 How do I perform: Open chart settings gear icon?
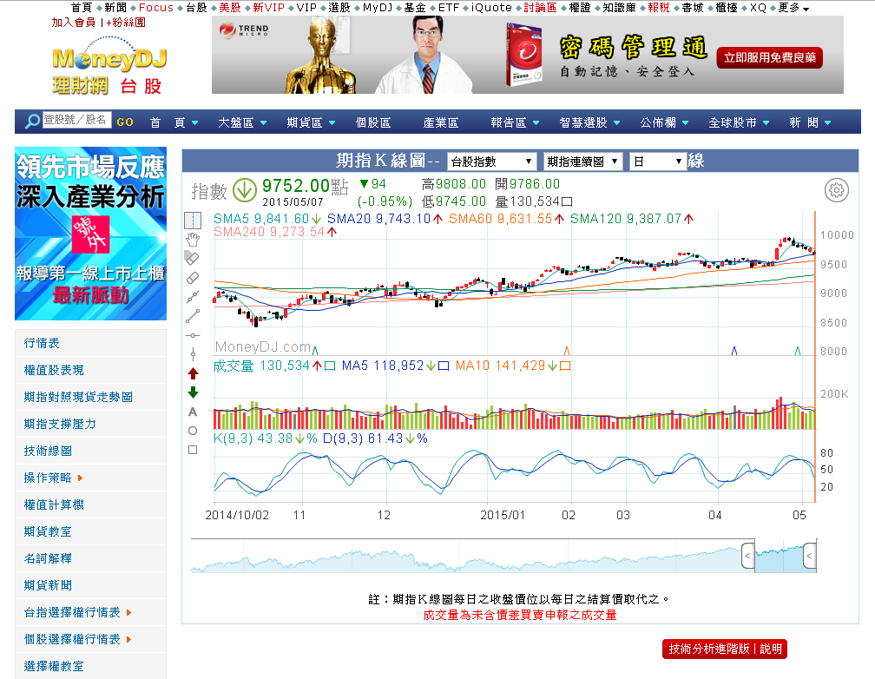(836, 190)
